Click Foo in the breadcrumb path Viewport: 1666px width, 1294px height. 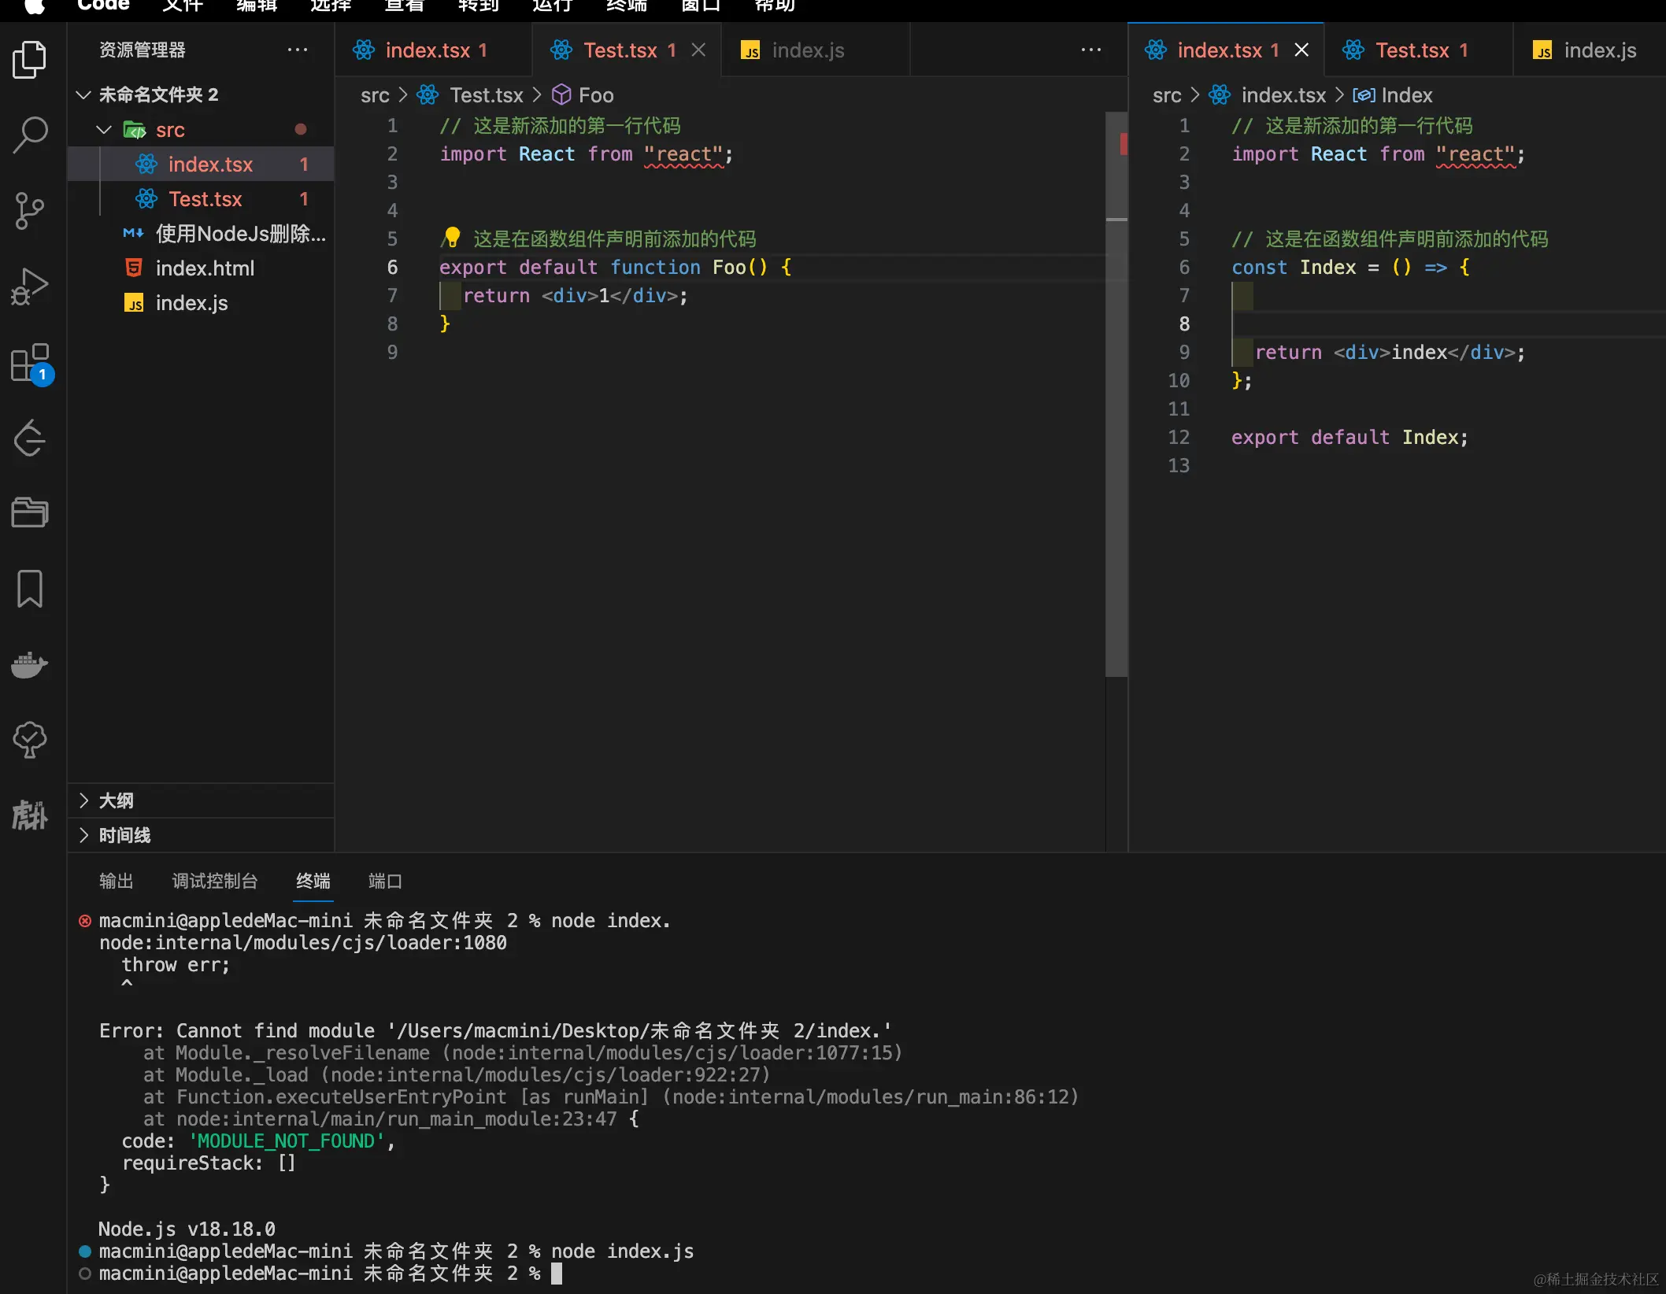tap(595, 95)
